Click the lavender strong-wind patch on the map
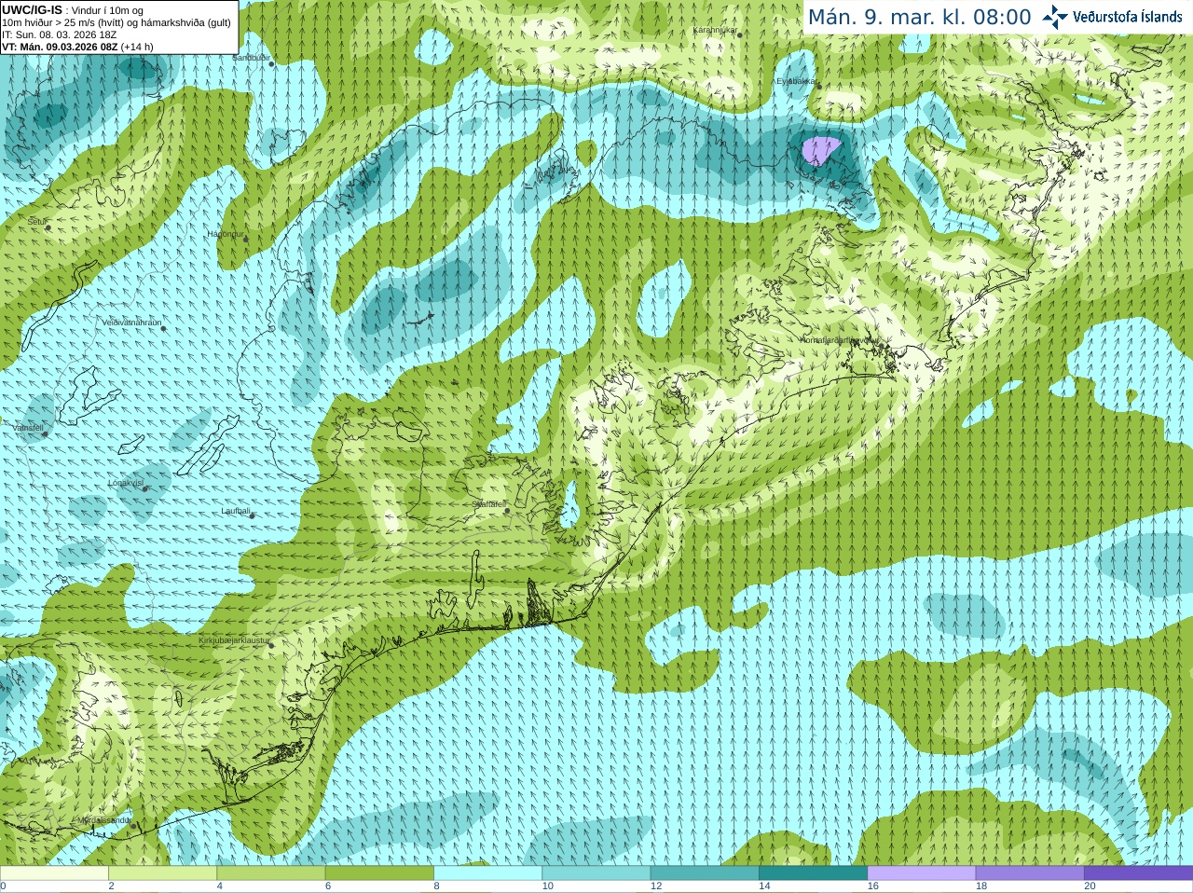This screenshot has width=1193, height=893. click(x=820, y=149)
